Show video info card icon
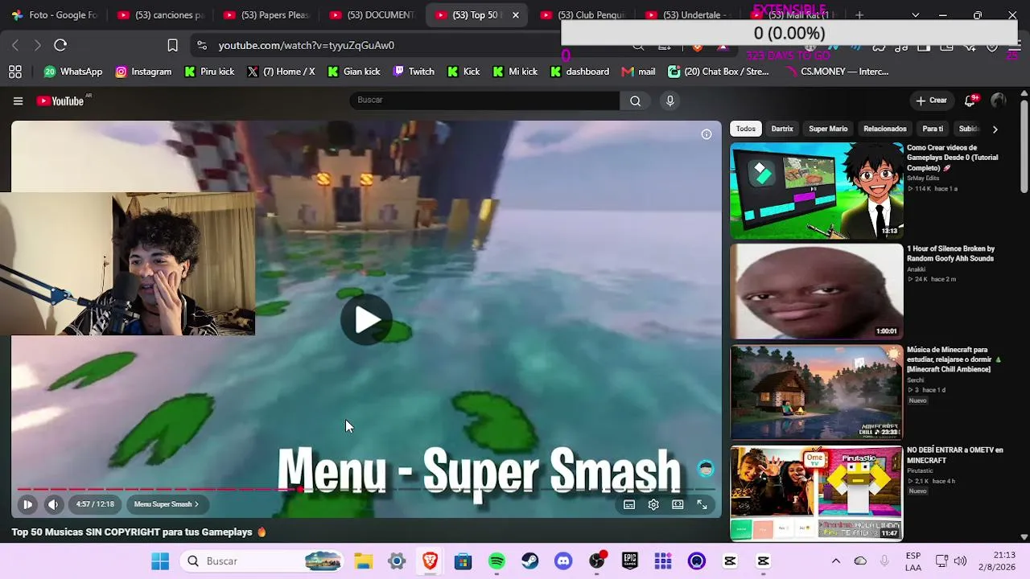This screenshot has width=1030, height=579. tap(707, 134)
